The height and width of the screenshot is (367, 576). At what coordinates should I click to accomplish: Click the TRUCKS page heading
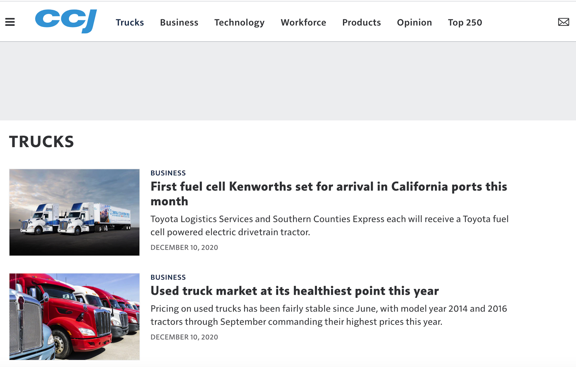click(42, 141)
